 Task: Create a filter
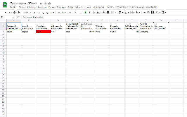pos(157,12)
